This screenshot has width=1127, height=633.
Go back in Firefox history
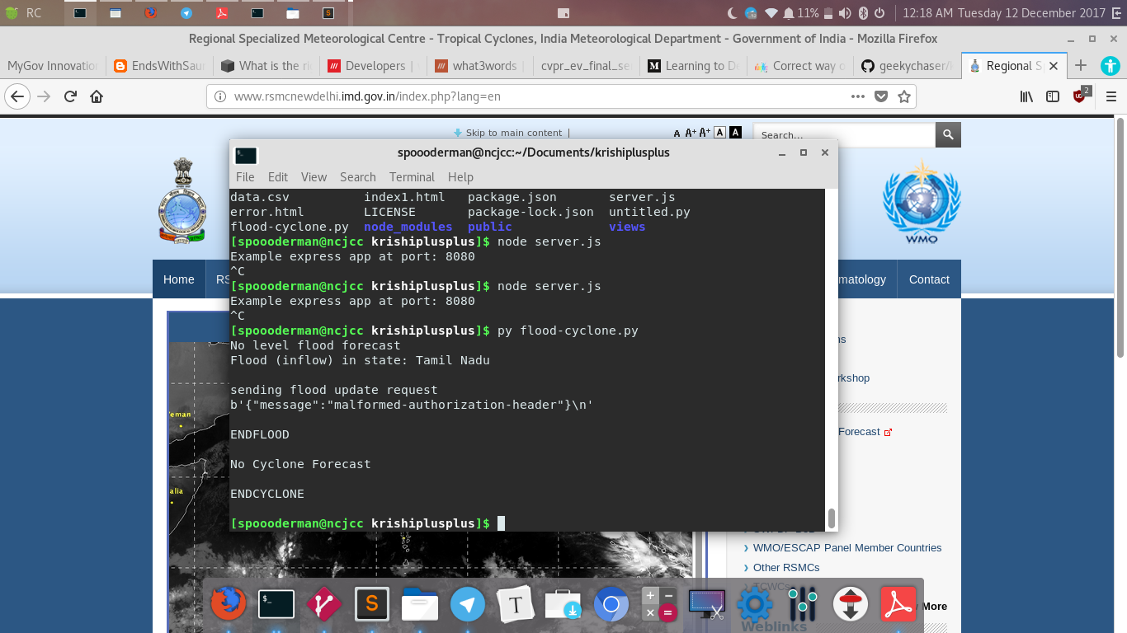17,96
